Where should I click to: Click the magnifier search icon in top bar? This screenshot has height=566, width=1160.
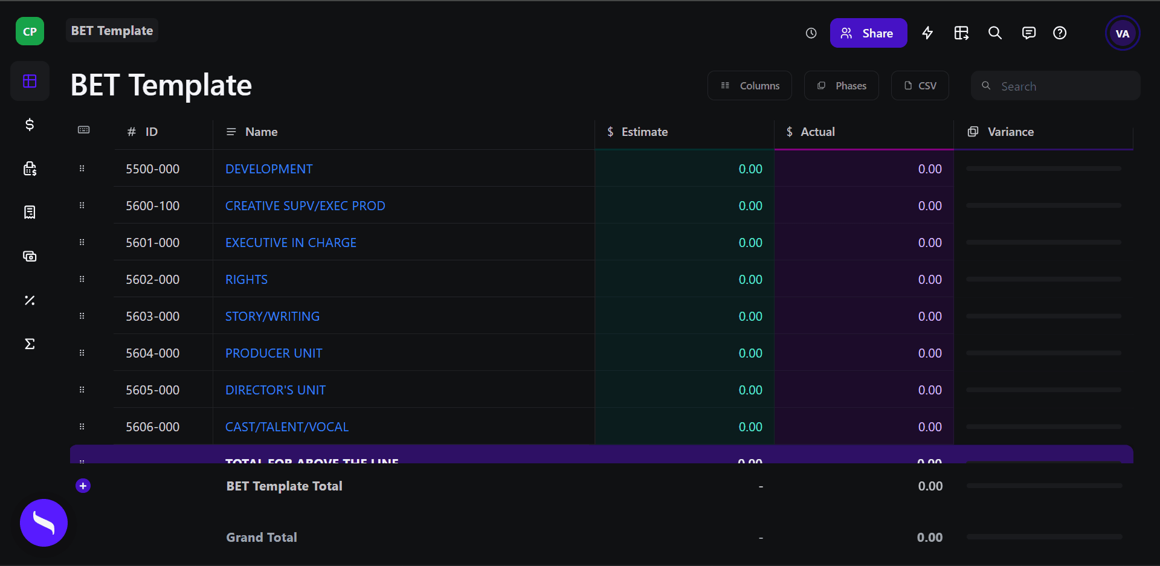[995, 33]
